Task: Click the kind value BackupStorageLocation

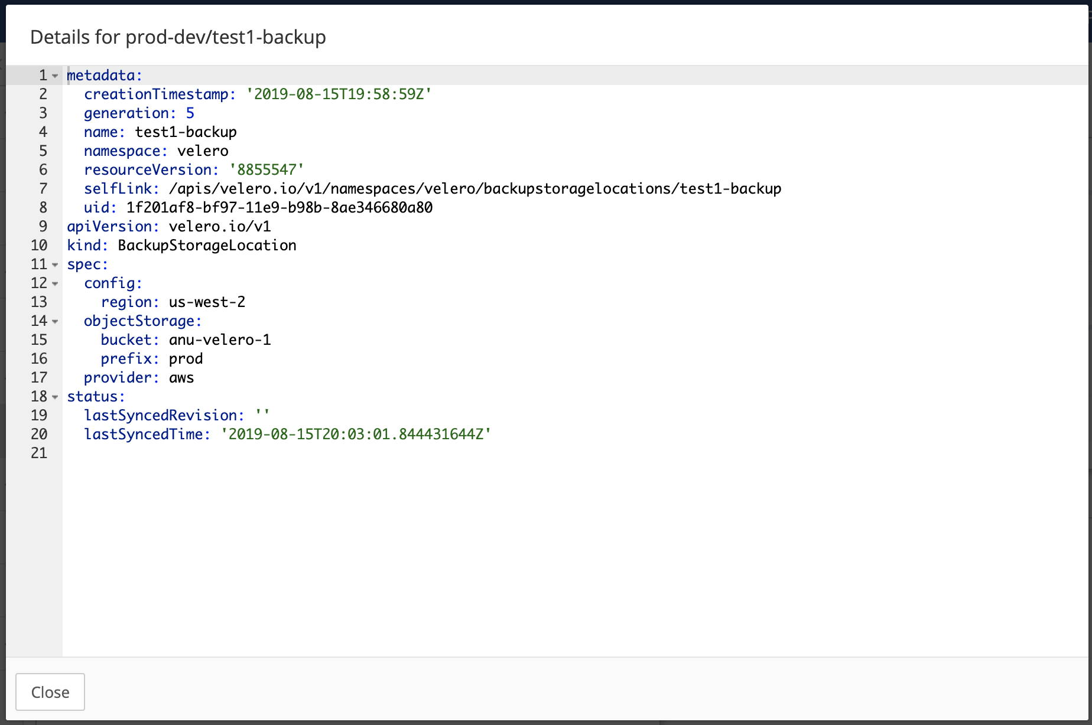Action: coord(207,246)
